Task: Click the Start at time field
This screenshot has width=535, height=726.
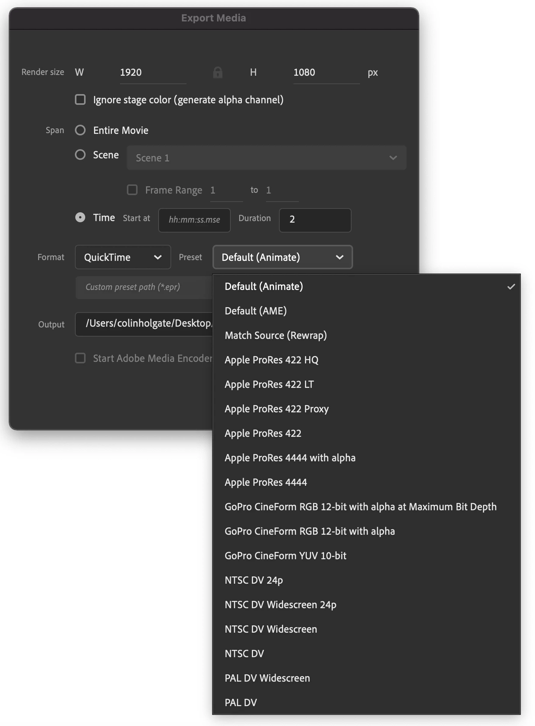Action: pos(195,220)
